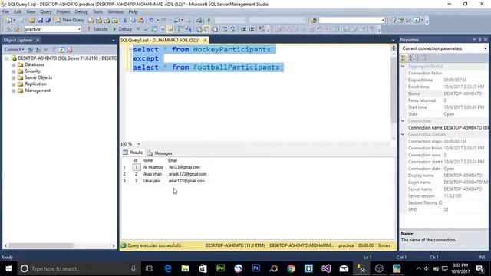491x276 pixels.
Task: Expand the Management folder node
Action: (14, 90)
